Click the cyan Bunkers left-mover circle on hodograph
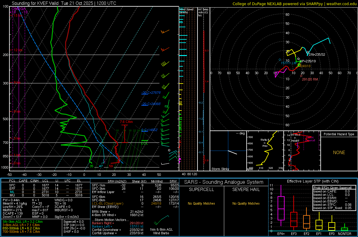This screenshot has height=237, width=358. (280, 60)
